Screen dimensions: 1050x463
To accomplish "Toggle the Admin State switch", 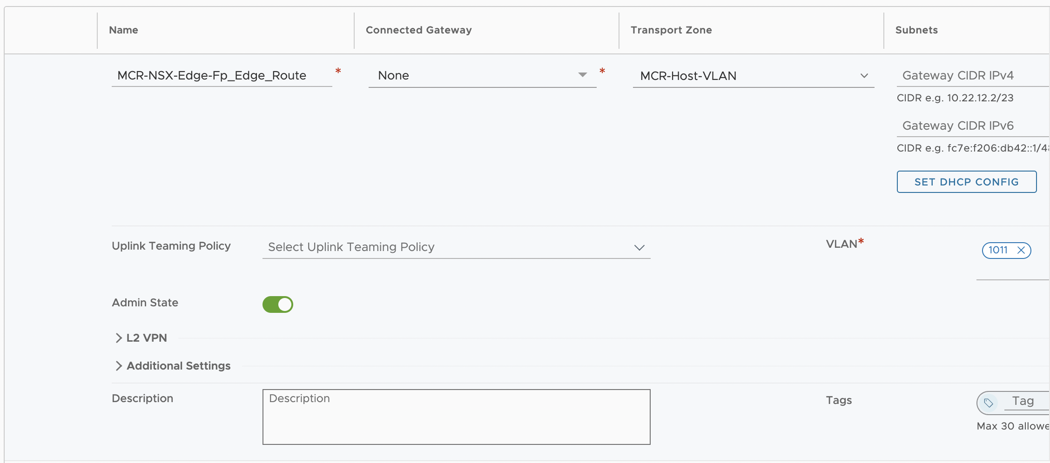I will coord(278,304).
